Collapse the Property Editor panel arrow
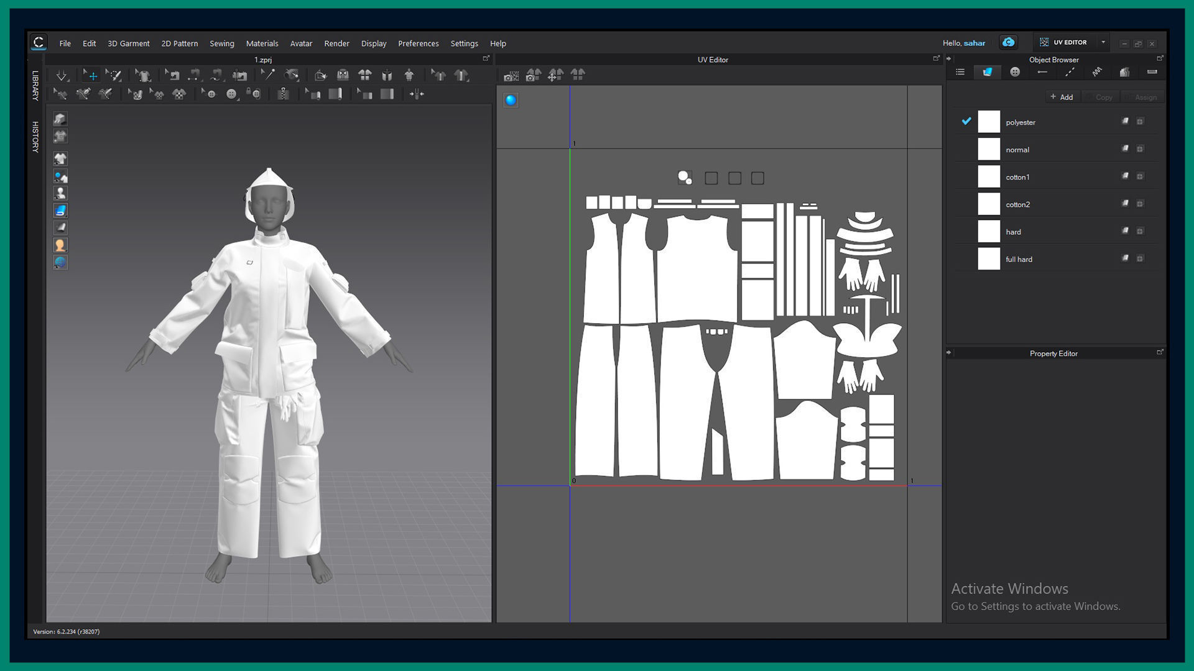Image resolution: width=1194 pixels, height=671 pixels. point(949,353)
